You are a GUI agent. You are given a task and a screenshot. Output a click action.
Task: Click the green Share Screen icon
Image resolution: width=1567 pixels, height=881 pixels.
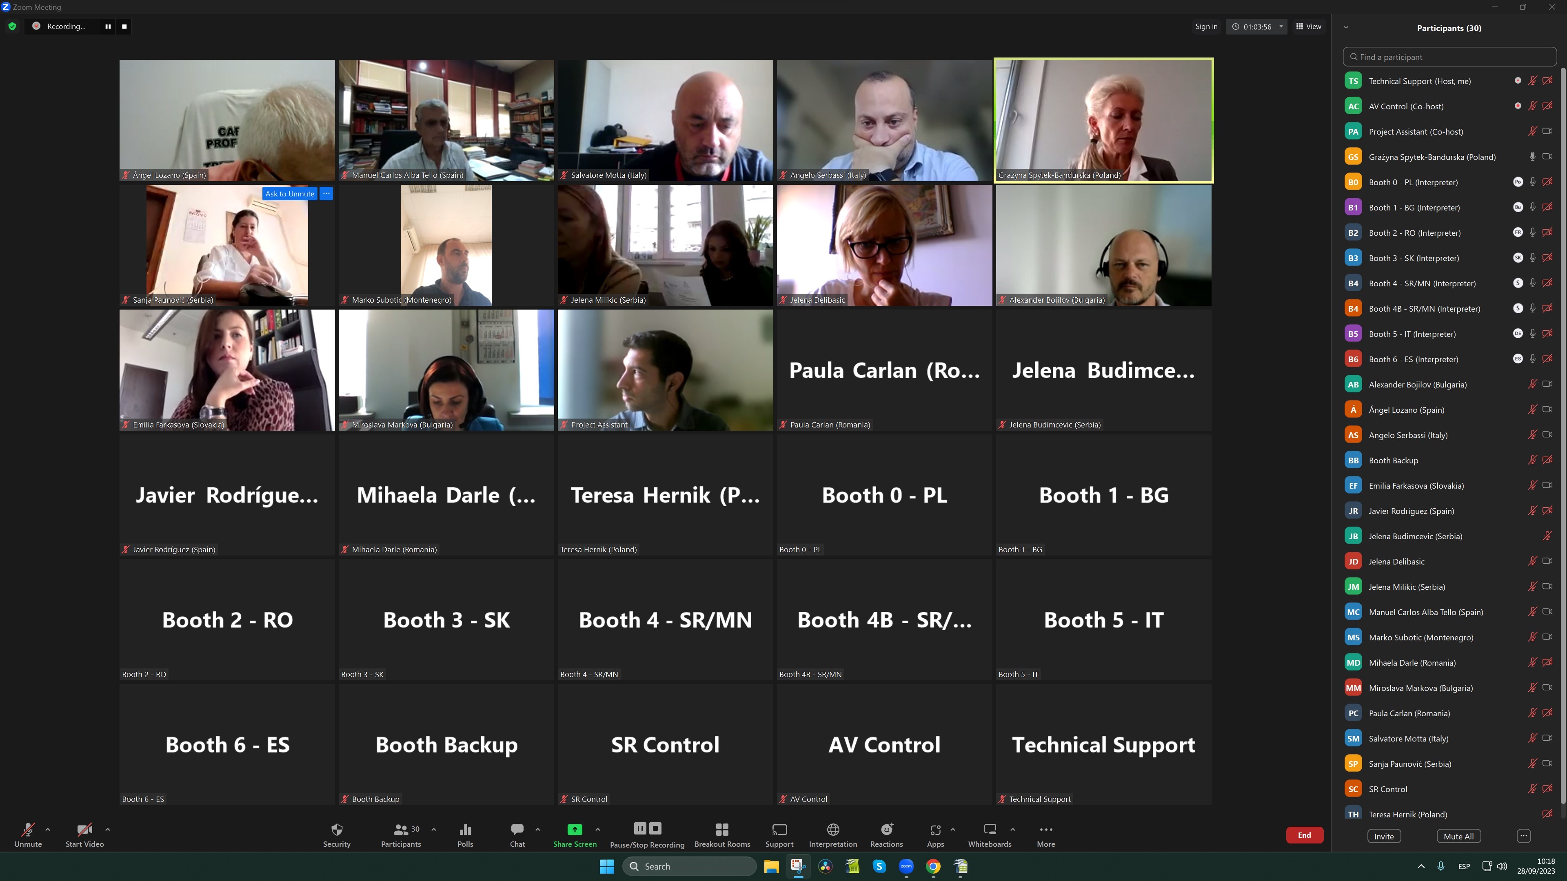[574, 829]
